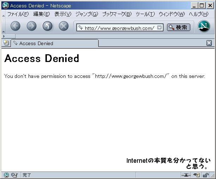The width and height of the screenshot is (216, 179).
Task: Open Mail with the status bar mail icon
Action: coord(14,175)
